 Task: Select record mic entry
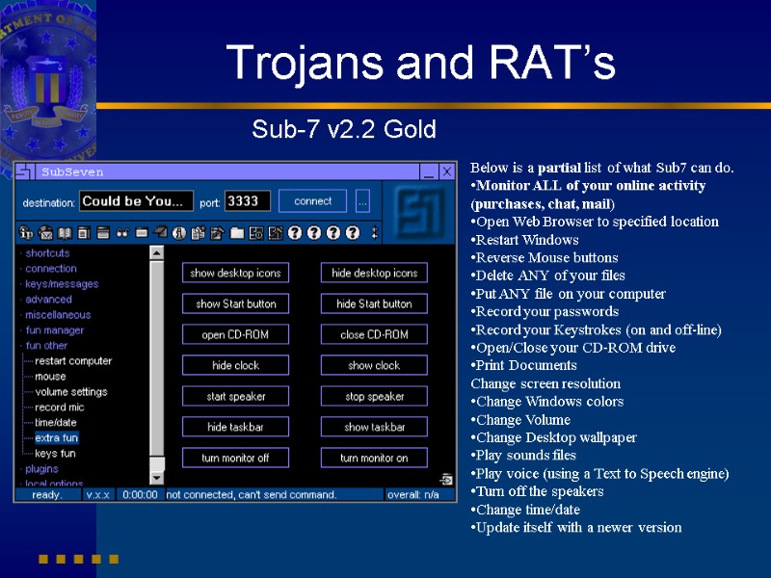coord(59,407)
